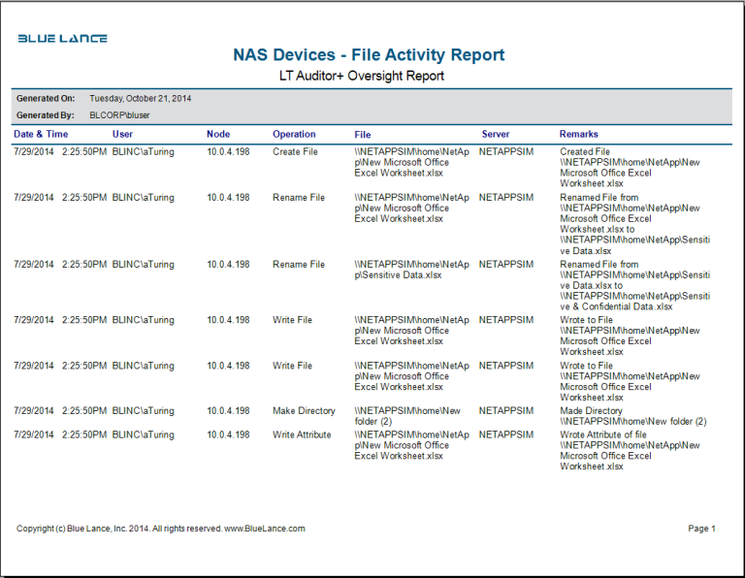The width and height of the screenshot is (745, 578).
Task: Click the File column header
Action: (x=362, y=134)
